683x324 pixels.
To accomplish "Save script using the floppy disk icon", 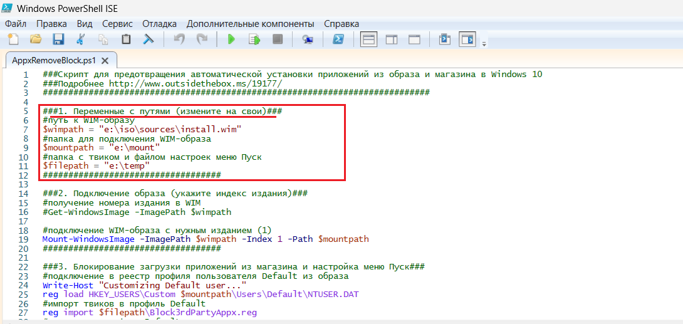I will tap(58, 39).
